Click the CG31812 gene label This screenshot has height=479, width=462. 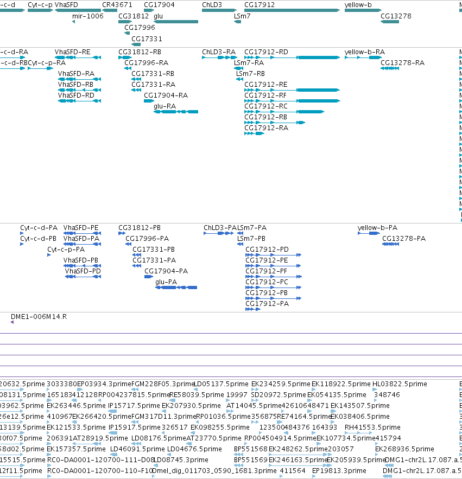tap(134, 16)
